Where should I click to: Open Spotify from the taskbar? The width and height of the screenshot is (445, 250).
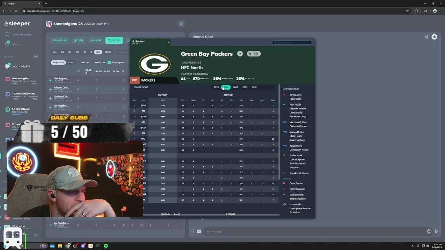(x=106, y=246)
